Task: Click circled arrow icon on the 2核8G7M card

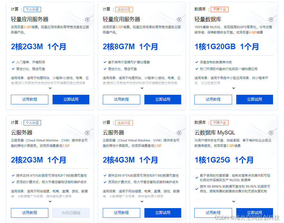Action: [x=179, y=20]
